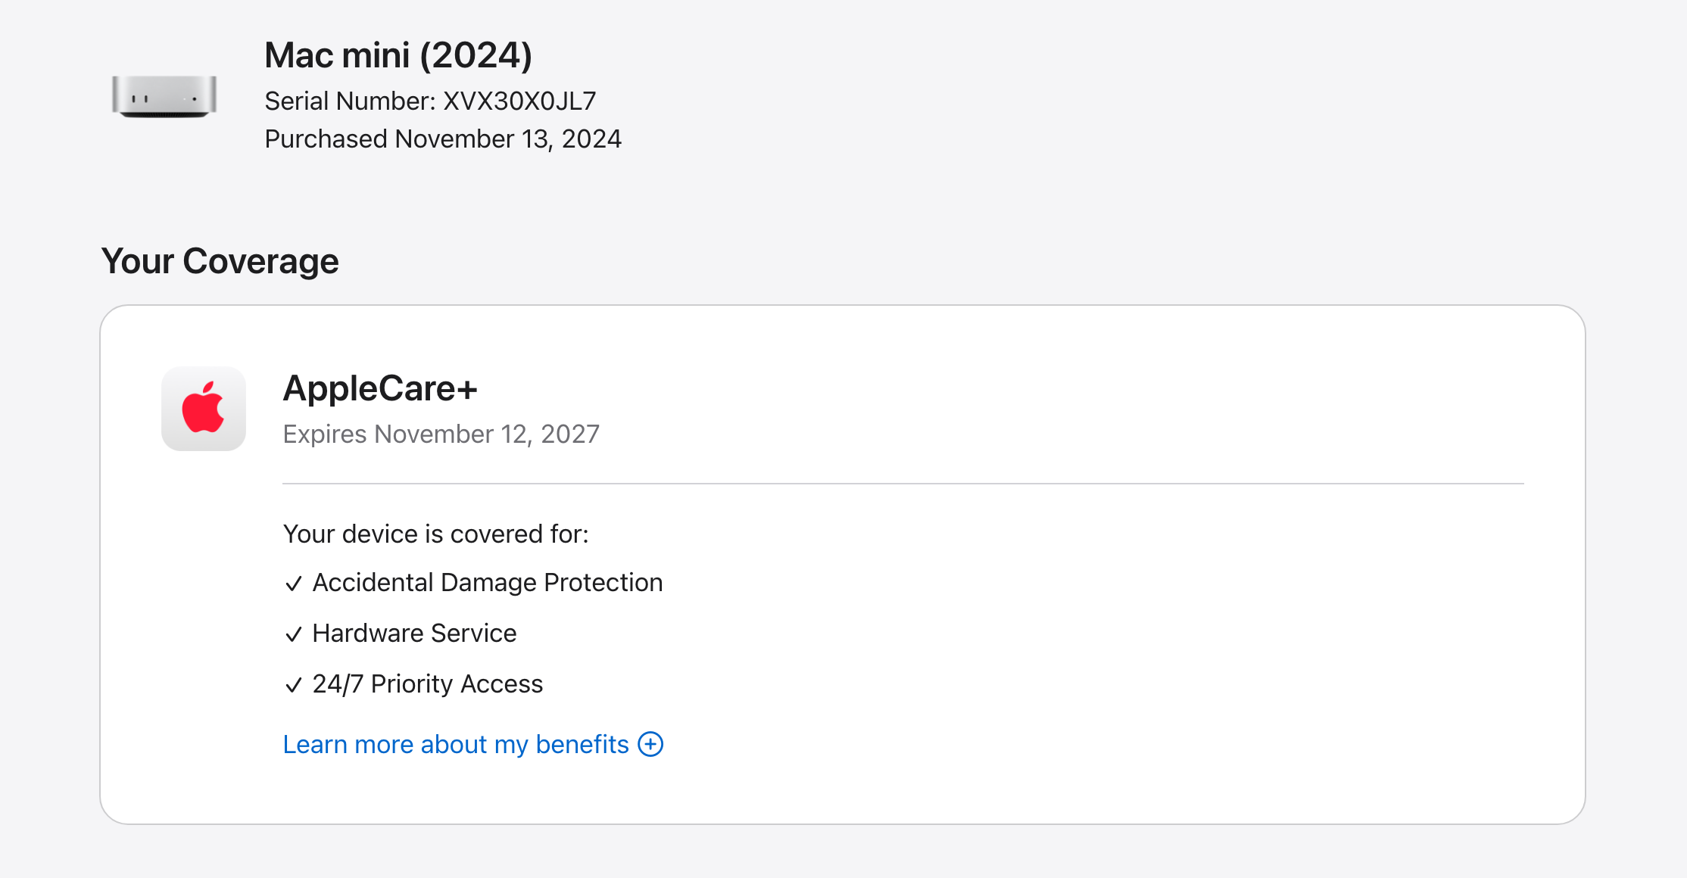The height and width of the screenshot is (878, 1687).
Task: Click the red Apple logo AppleCare icon
Action: [204, 409]
